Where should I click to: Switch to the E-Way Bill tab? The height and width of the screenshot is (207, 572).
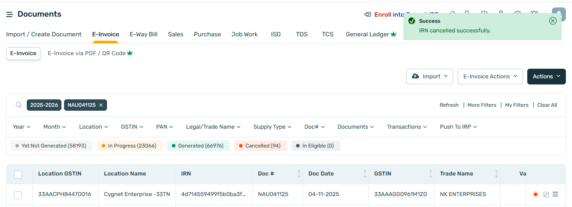point(143,34)
